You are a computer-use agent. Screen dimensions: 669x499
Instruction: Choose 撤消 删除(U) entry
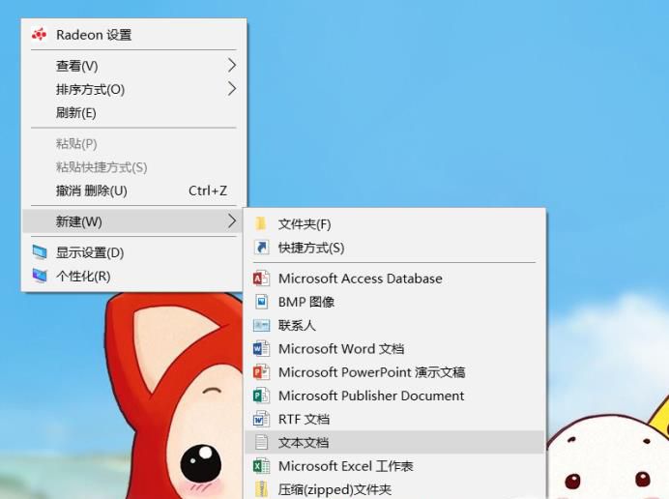click(133, 191)
